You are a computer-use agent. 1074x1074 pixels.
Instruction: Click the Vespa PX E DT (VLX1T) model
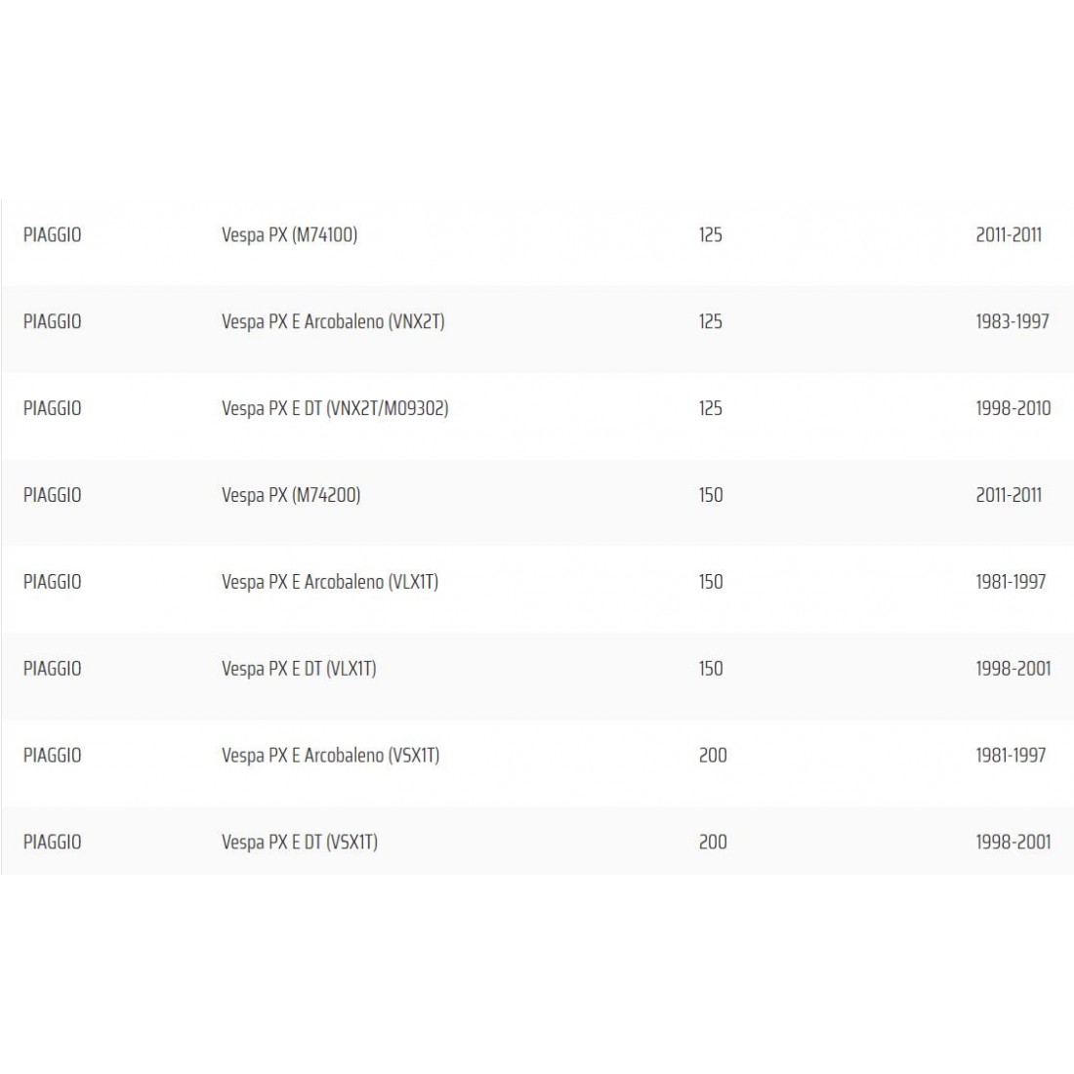coord(299,669)
